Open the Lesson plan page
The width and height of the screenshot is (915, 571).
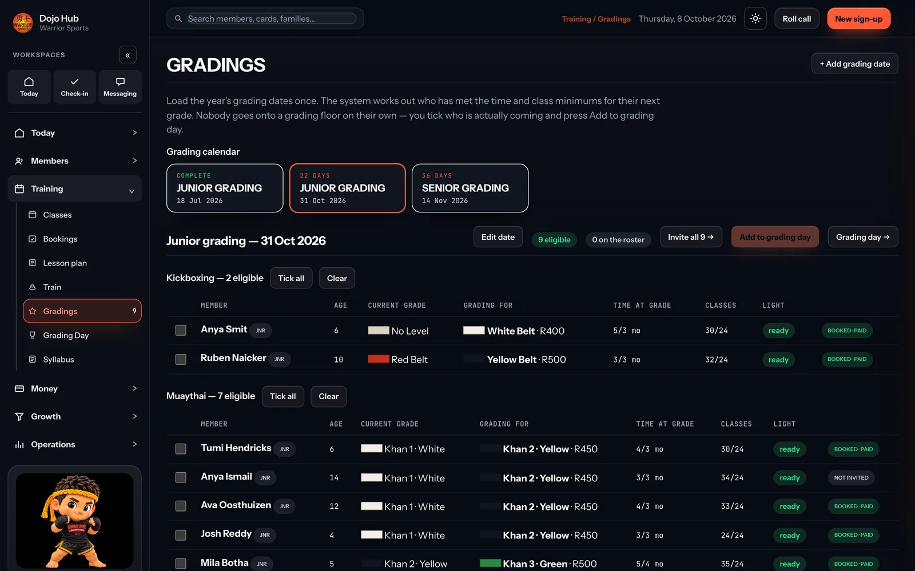[82, 263]
